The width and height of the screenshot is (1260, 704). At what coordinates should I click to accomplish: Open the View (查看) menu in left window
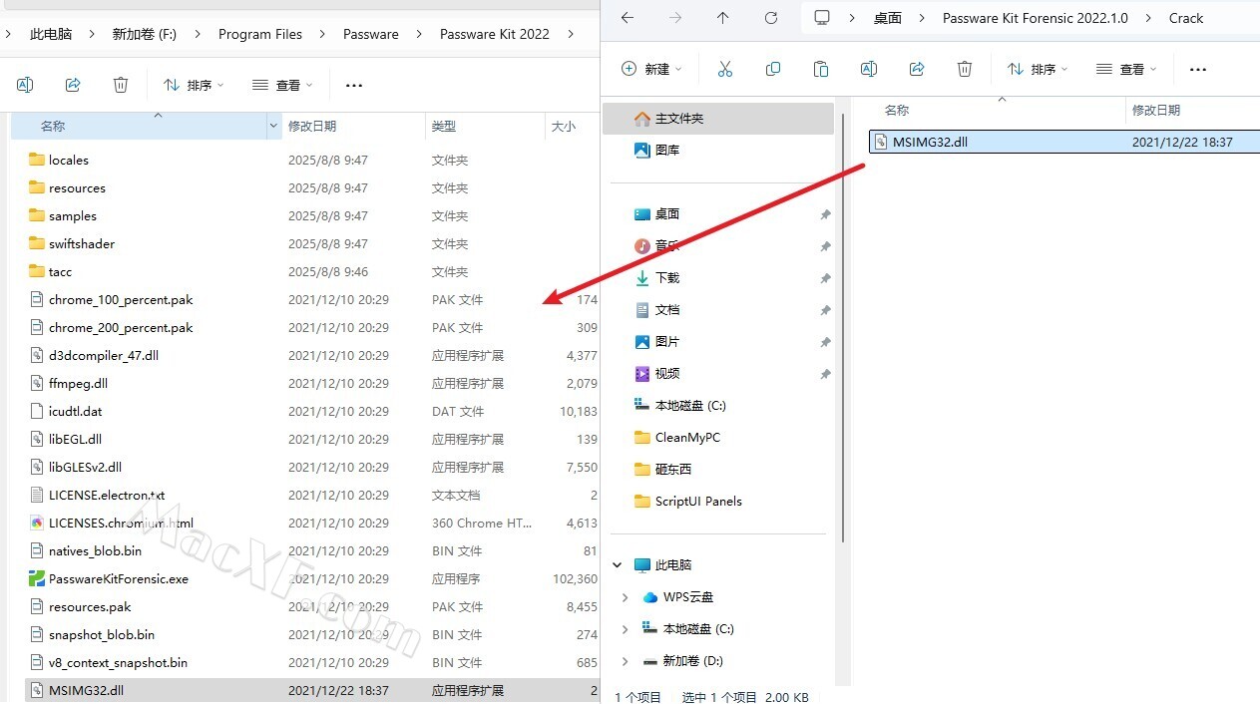282,85
